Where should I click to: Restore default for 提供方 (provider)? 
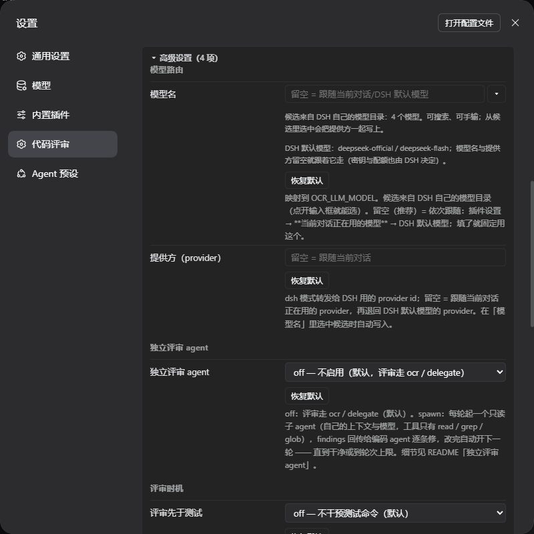coord(306,280)
